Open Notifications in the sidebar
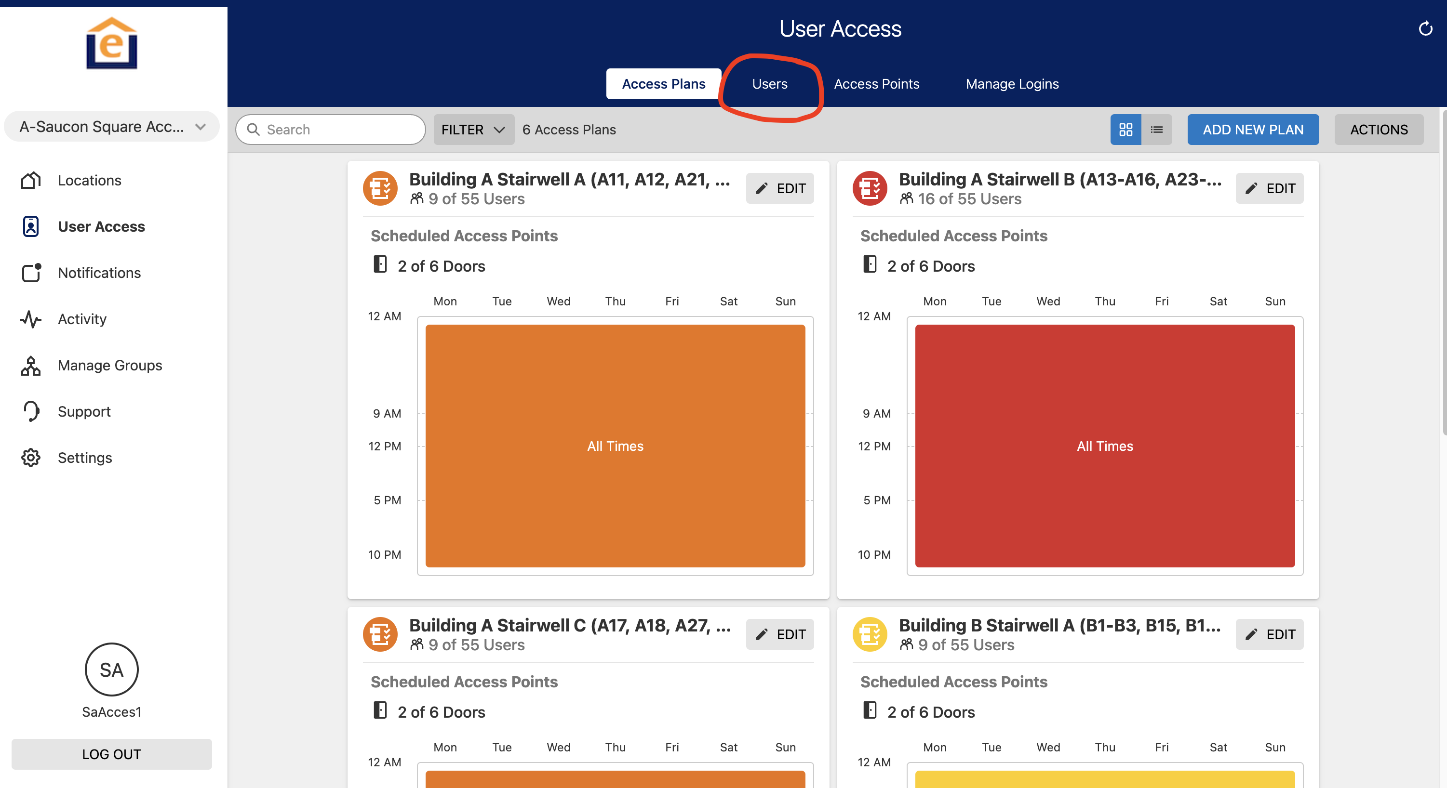The height and width of the screenshot is (788, 1447). [x=99, y=273]
